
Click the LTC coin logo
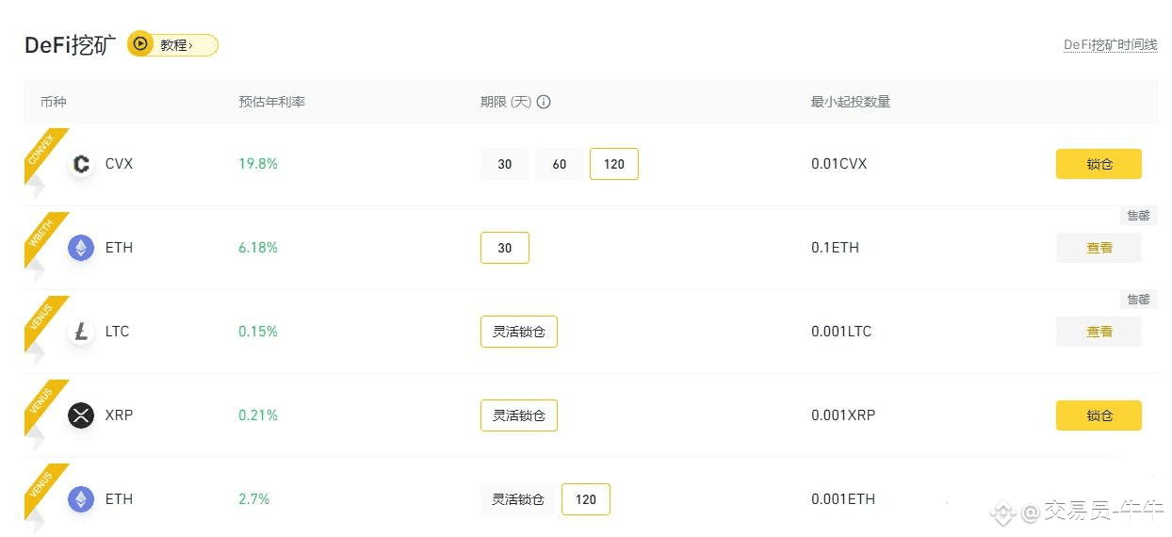click(81, 332)
